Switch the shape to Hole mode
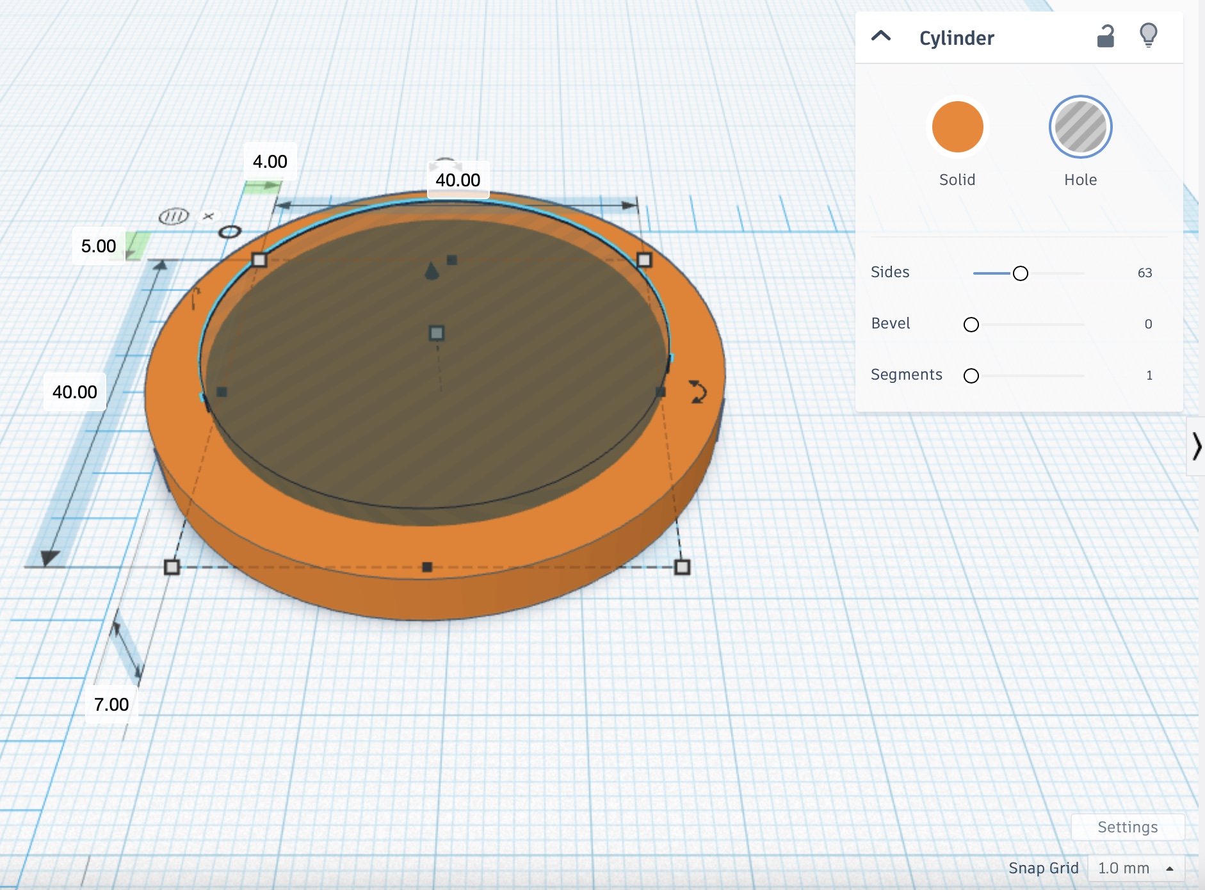 [1080, 127]
